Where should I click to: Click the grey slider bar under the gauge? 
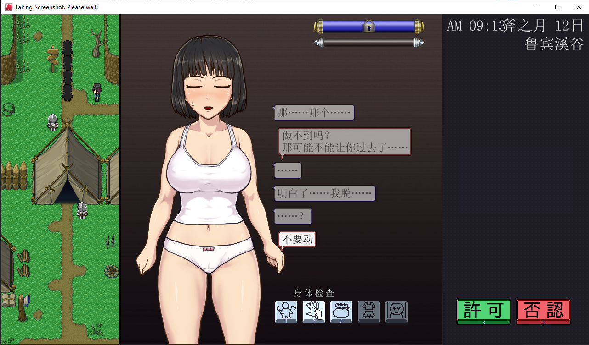pos(368,43)
